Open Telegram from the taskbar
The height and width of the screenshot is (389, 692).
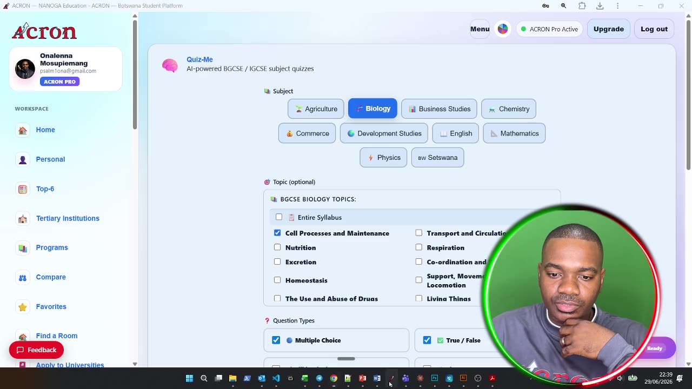pyautogui.click(x=319, y=378)
